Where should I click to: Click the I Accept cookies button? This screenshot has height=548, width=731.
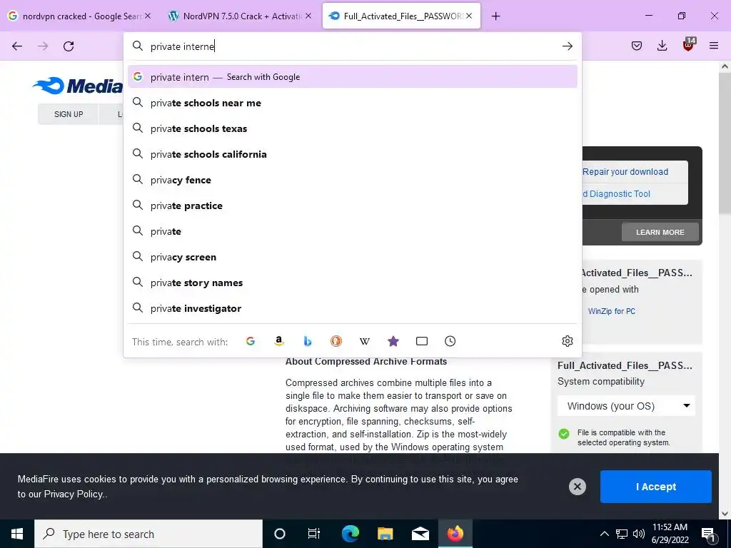point(655,487)
